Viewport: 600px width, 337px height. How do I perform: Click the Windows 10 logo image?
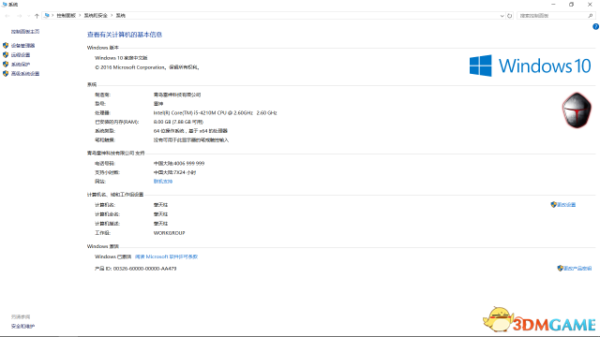pyautogui.click(x=531, y=66)
